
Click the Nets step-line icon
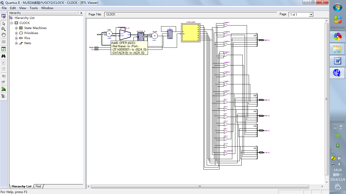coord(21,43)
